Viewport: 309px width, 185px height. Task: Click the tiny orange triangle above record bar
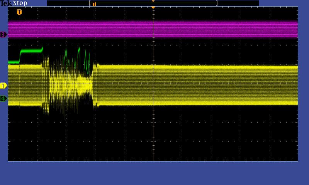[x=153, y=1]
